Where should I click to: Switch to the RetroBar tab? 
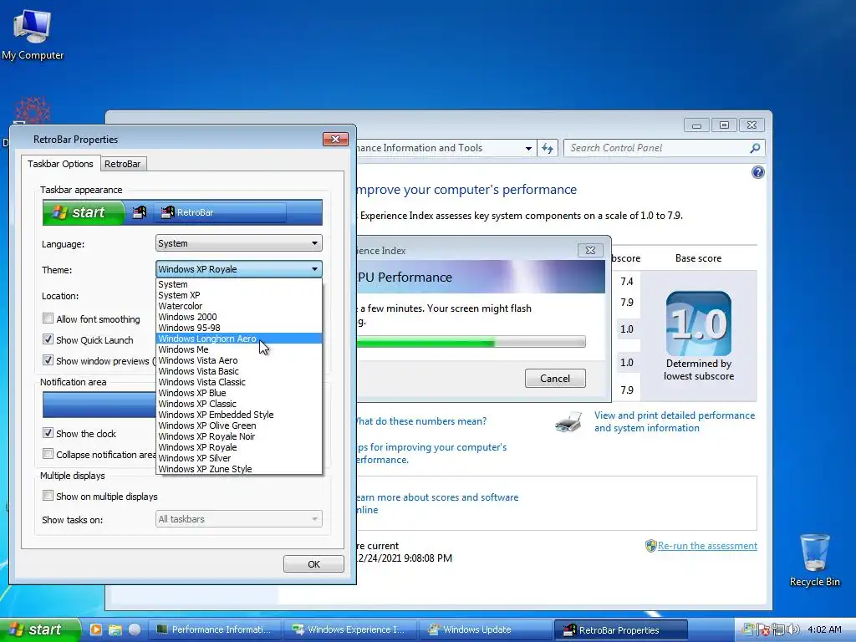coord(123,164)
